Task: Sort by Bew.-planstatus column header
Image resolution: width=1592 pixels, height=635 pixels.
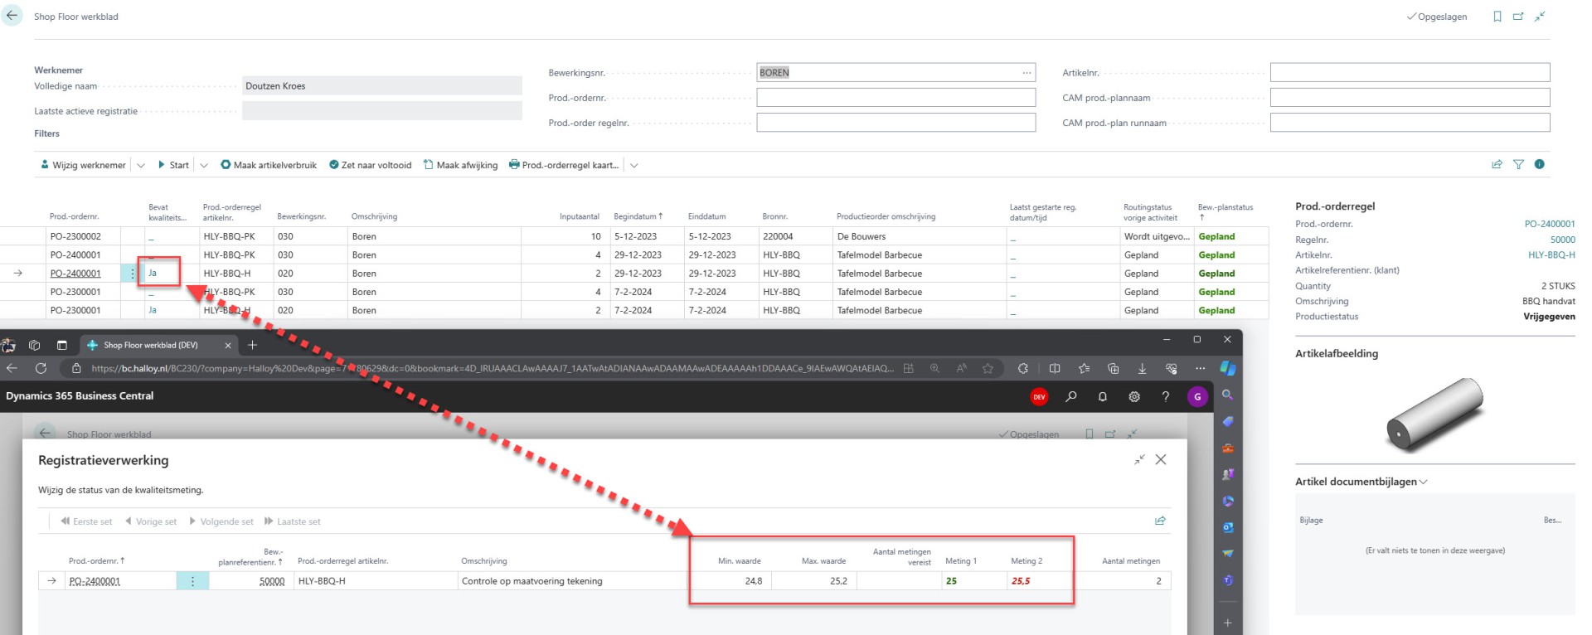Action: (1225, 212)
